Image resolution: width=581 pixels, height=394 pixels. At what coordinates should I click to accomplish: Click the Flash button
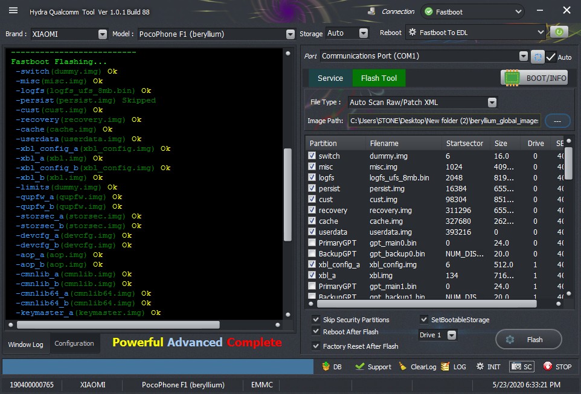pyautogui.click(x=528, y=339)
